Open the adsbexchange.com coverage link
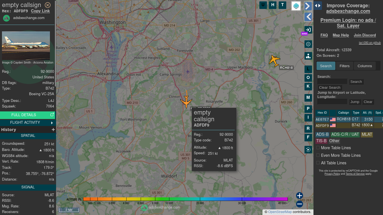 click(x=348, y=11)
